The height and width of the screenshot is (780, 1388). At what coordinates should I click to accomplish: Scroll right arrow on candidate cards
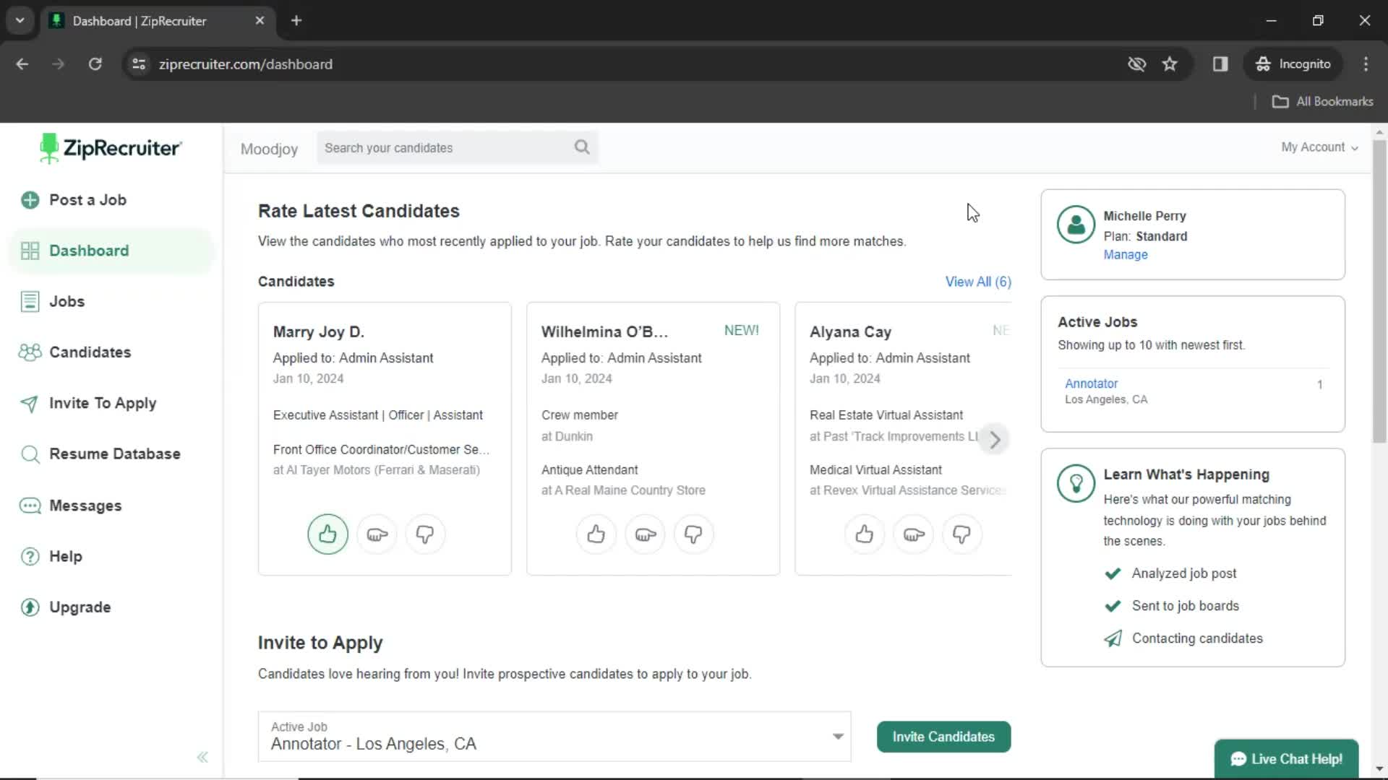click(995, 438)
